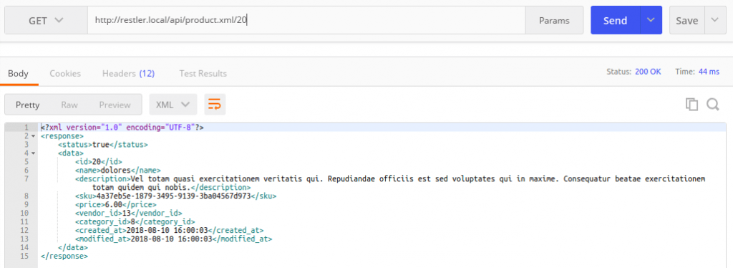The width and height of the screenshot is (733, 268).
Task: Click the created_at timestamp line
Action: point(169,231)
